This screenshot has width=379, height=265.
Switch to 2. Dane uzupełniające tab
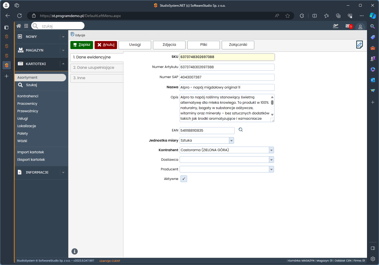point(97,68)
